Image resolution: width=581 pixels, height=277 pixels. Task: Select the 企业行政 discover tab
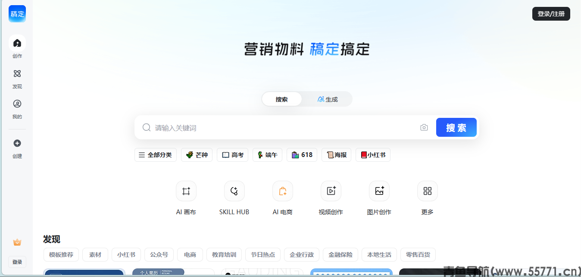click(x=302, y=255)
